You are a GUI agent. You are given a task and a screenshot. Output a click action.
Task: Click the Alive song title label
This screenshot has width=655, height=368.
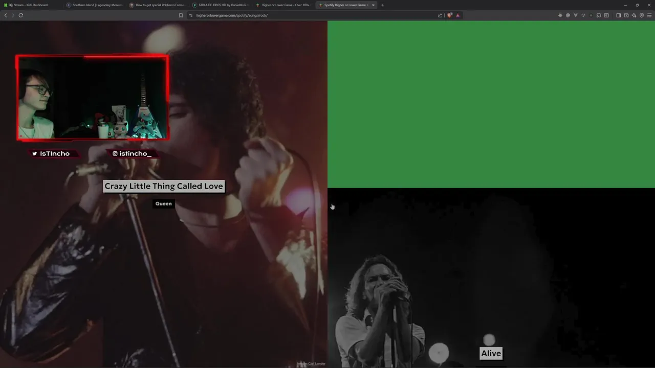click(491, 353)
